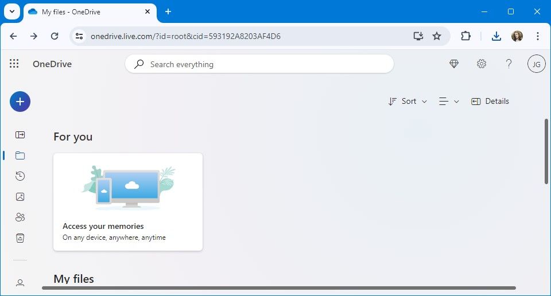Open Photos icon in sidebar

[x=20, y=197]
